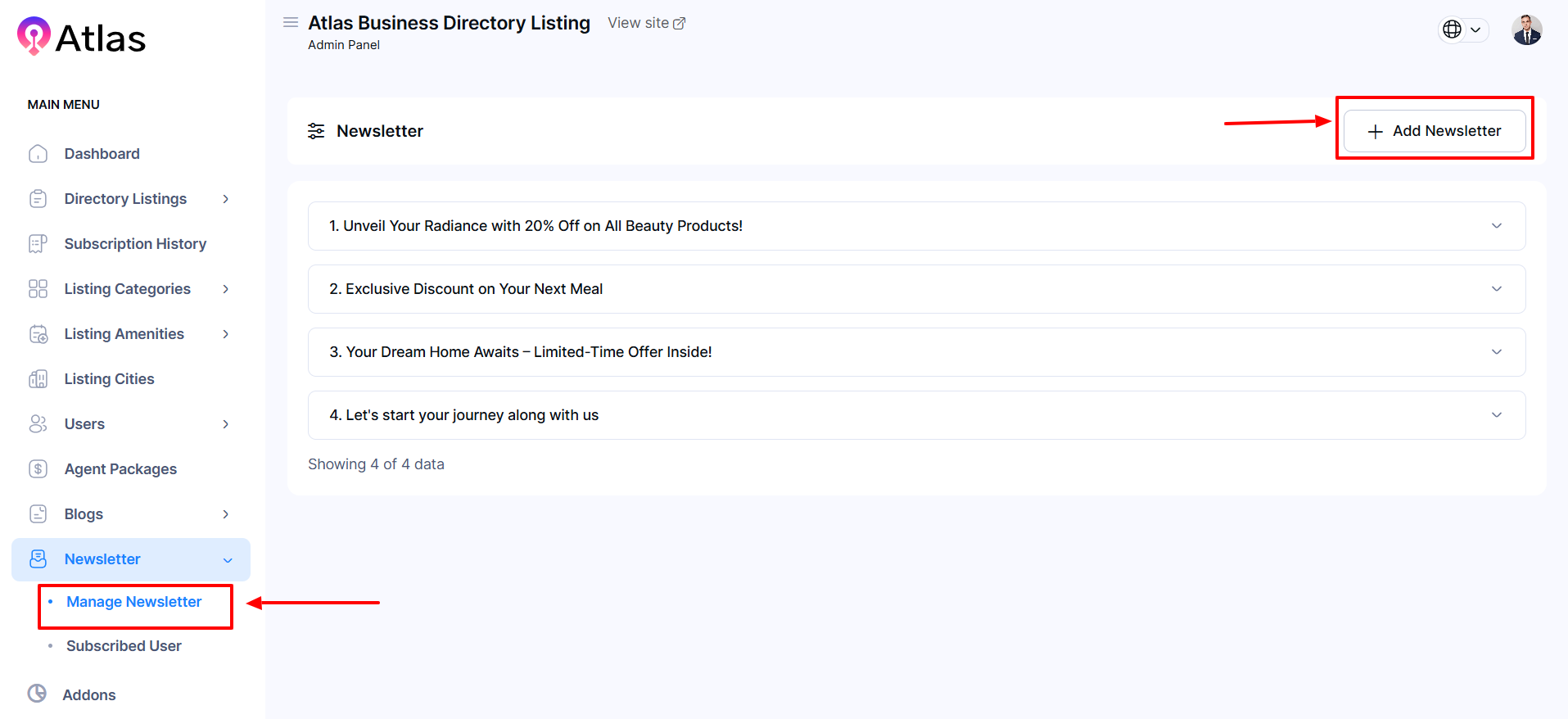Click the Agent Packages dollar icon

[38, 469]
